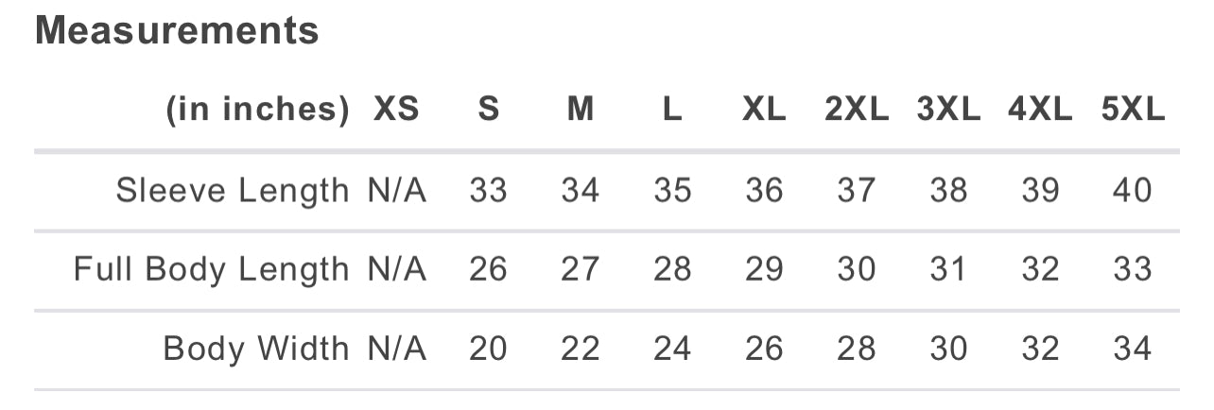Select the L size column header
The height and width of the screenshot is (410, 1214).
pyautogui.click(x=671, y=111)
